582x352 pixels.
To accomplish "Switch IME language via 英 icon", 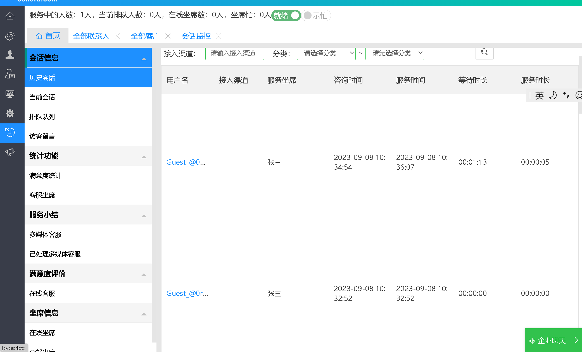I will click(x=539, y=95).
